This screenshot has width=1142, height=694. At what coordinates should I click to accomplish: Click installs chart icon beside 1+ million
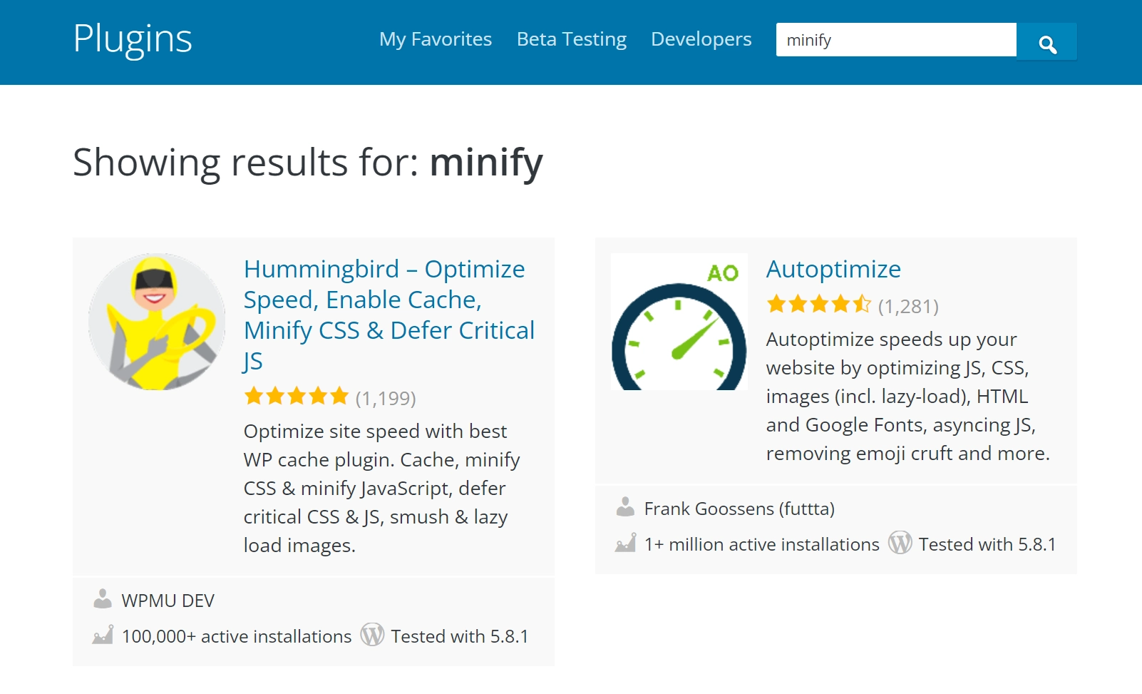click(x=625, y=543)
